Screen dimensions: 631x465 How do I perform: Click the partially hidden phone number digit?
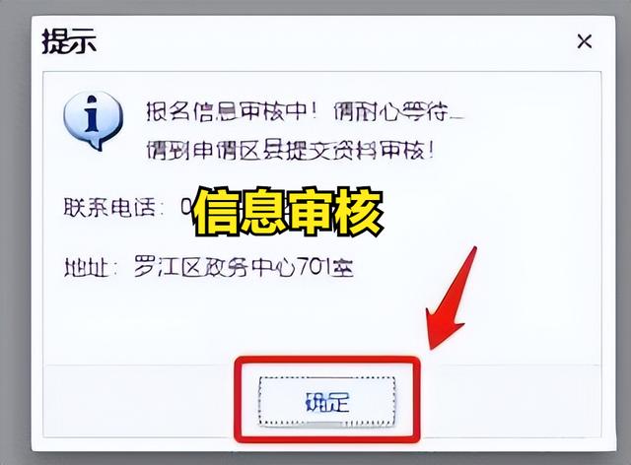tap(186, 207)
